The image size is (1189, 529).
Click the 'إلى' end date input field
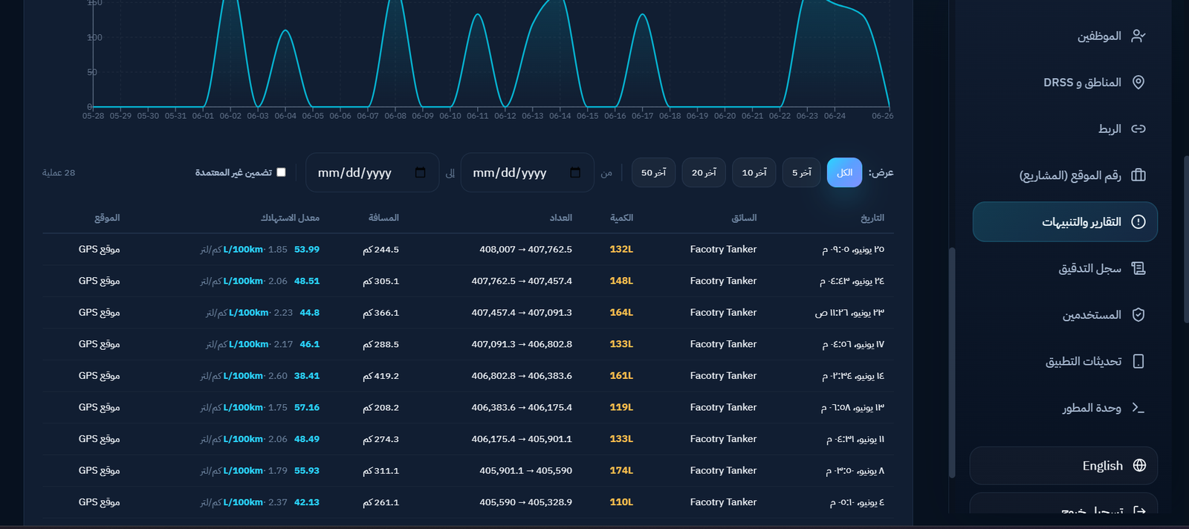[x=372, y=172]
